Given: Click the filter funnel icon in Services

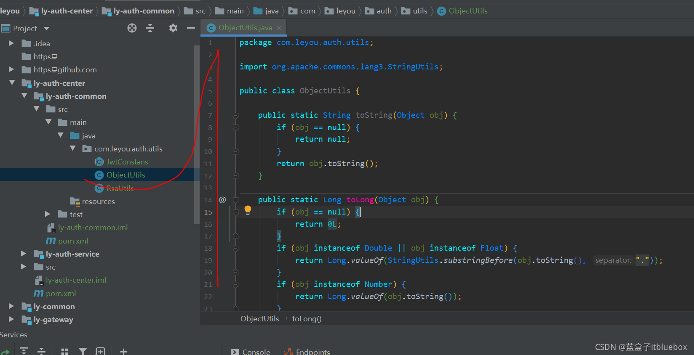Looking at the screenshot, I should 83,351.
